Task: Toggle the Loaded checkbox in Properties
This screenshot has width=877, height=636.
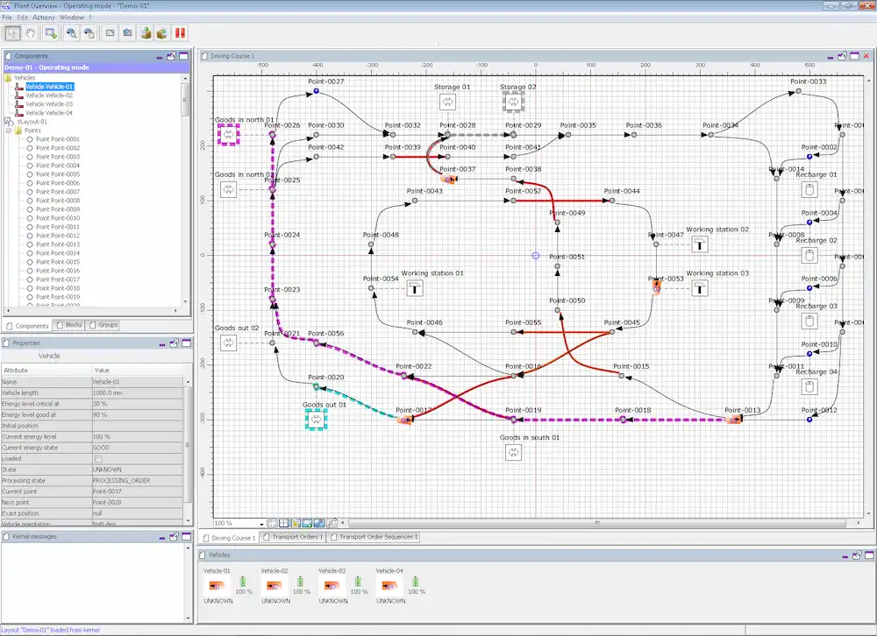Action: 98,459
